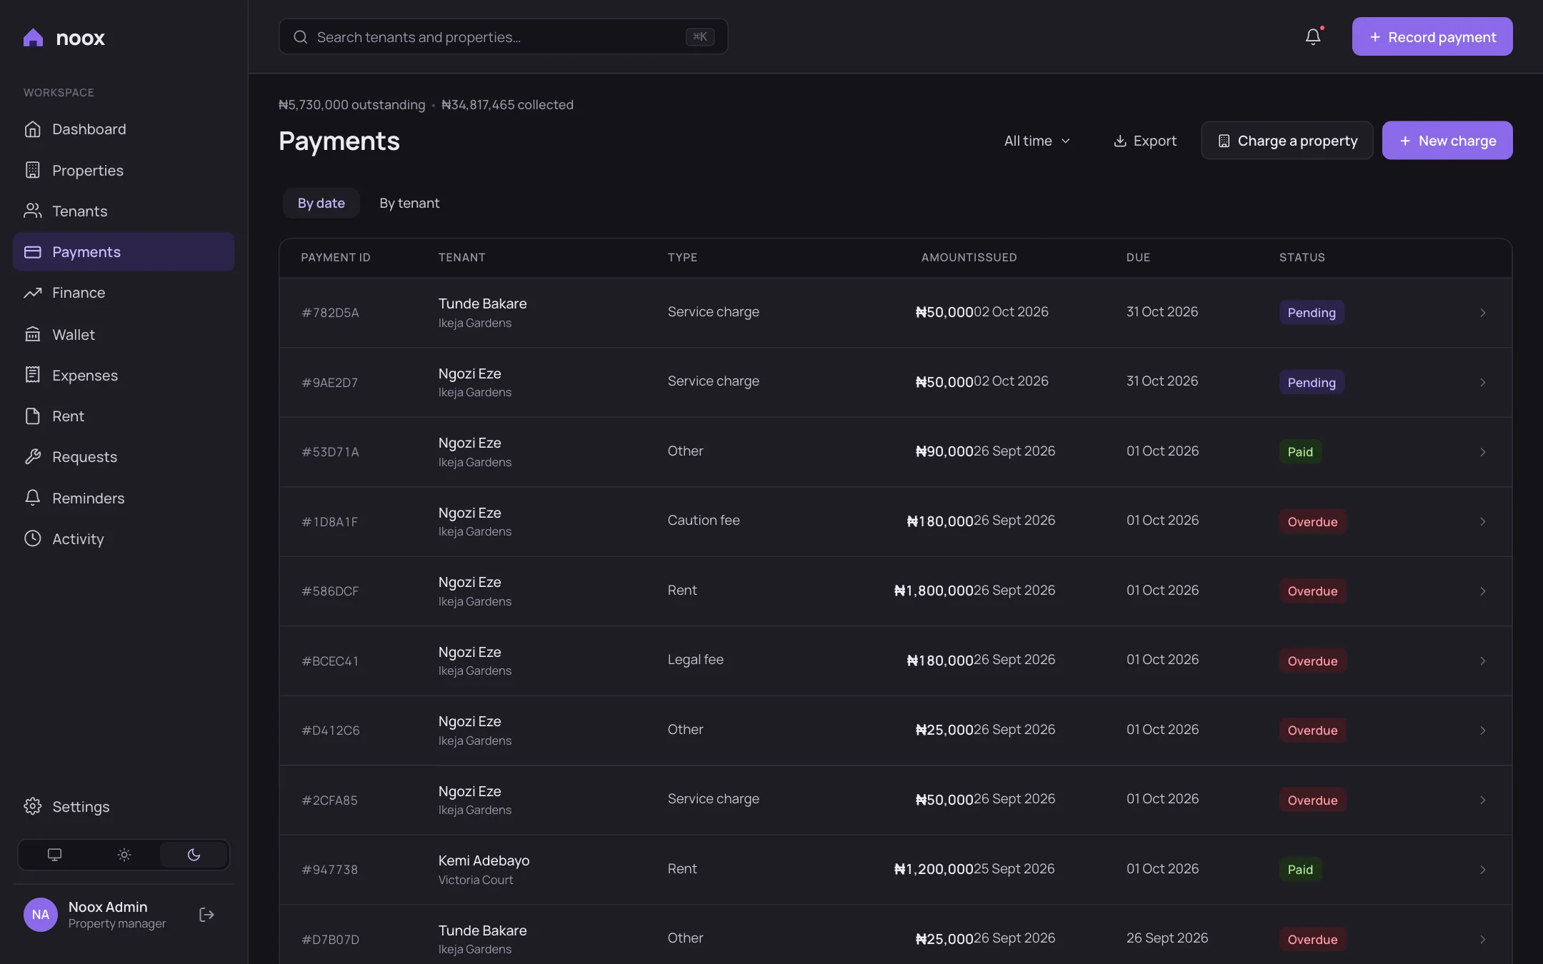This screenshot has width=1543, height=964.
Task: Open the All time period dropdown
Action: (x=1037, y=141)
